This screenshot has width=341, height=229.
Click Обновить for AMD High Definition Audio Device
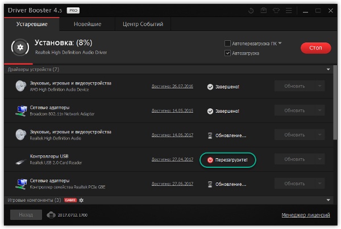coord(294,86)
